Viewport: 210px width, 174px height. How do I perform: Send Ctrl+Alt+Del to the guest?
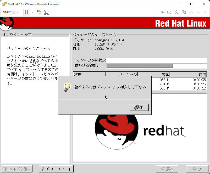coord(39,12)
